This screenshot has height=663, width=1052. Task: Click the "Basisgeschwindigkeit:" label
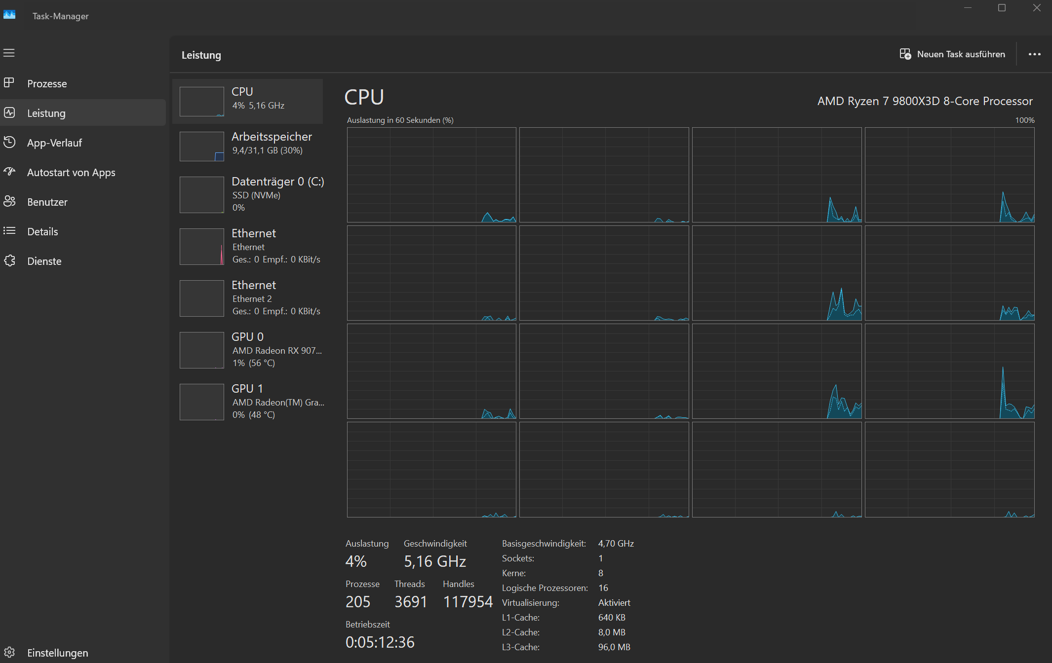pos(544,544)
